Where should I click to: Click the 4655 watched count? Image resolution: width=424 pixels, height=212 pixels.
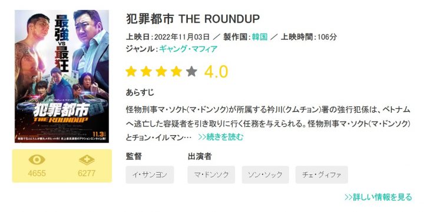[x=37, y=173]
